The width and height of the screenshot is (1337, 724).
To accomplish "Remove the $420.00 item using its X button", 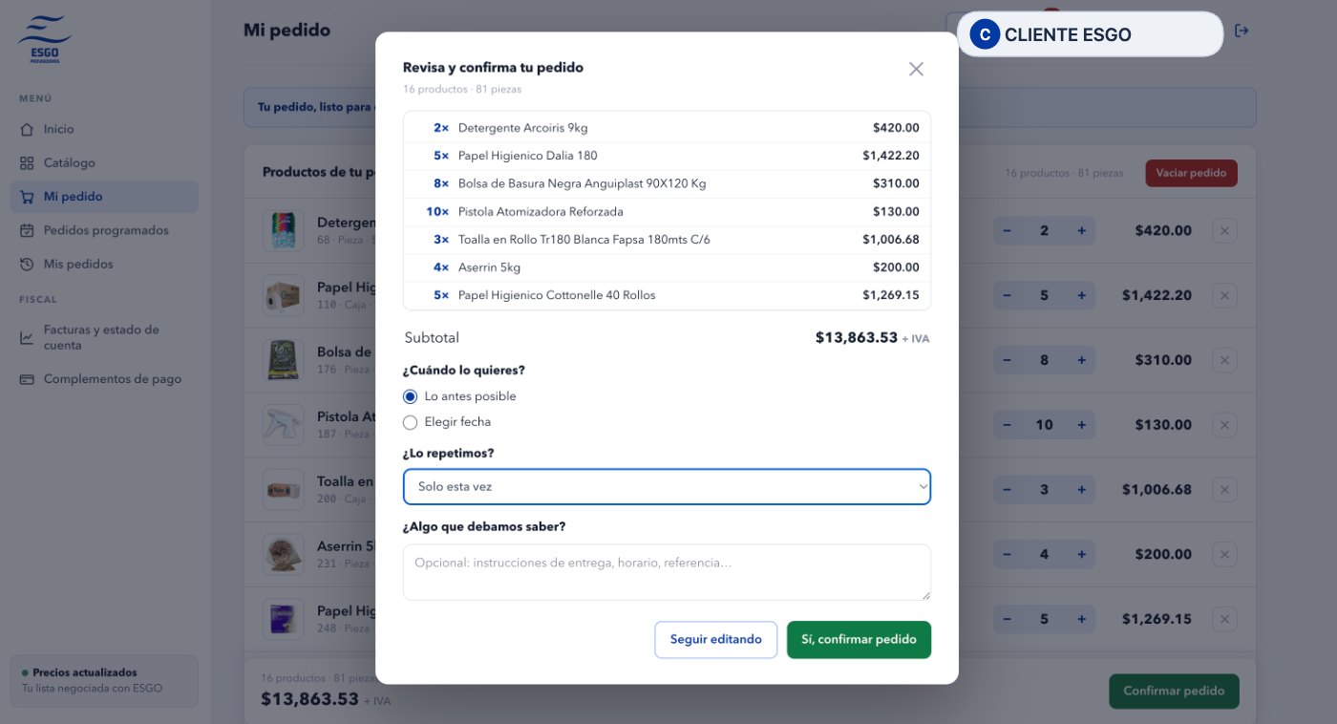I will point(1224,230).
